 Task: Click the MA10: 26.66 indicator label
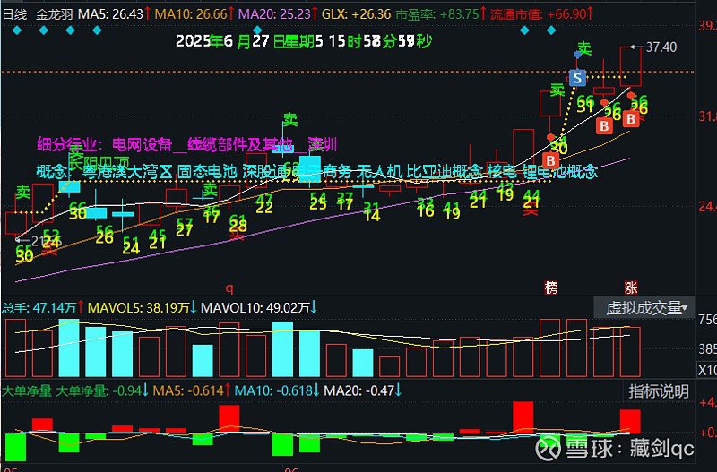(194, 14)
